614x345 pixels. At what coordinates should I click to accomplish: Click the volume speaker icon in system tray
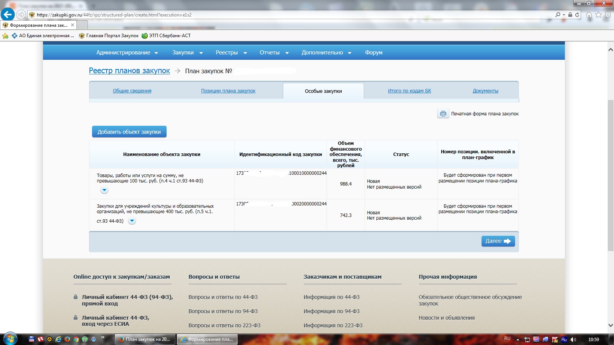(573, 339)
